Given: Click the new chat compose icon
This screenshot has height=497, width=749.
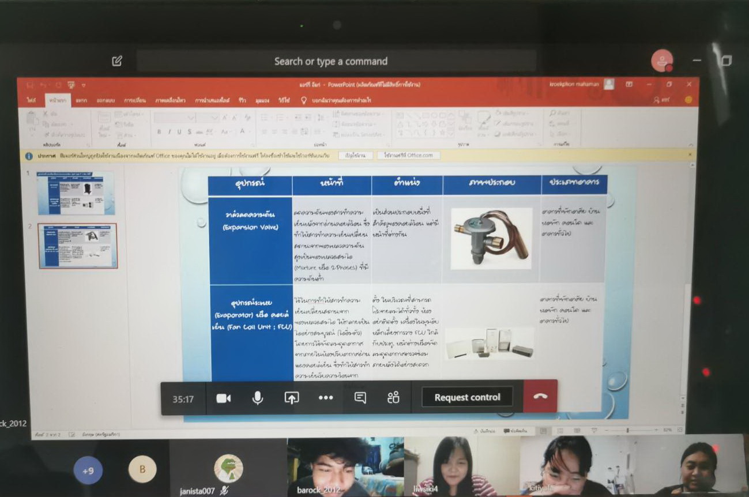Looking at the screenshot, I should pos(117,61).
